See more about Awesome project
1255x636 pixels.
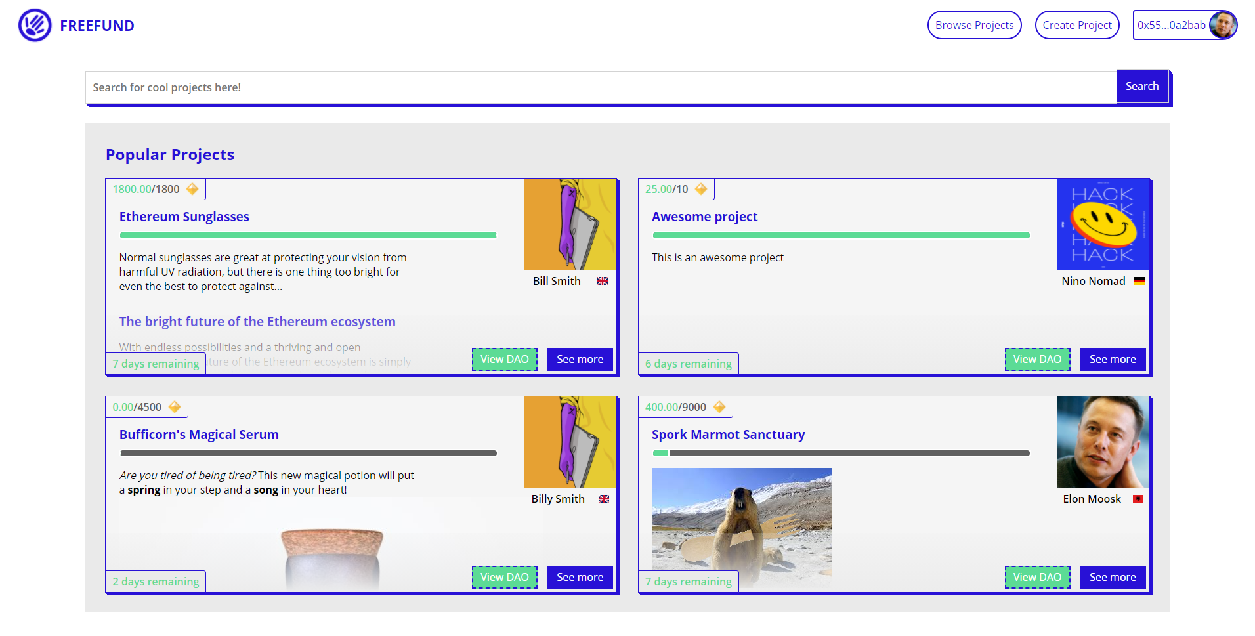[1113, 359]
